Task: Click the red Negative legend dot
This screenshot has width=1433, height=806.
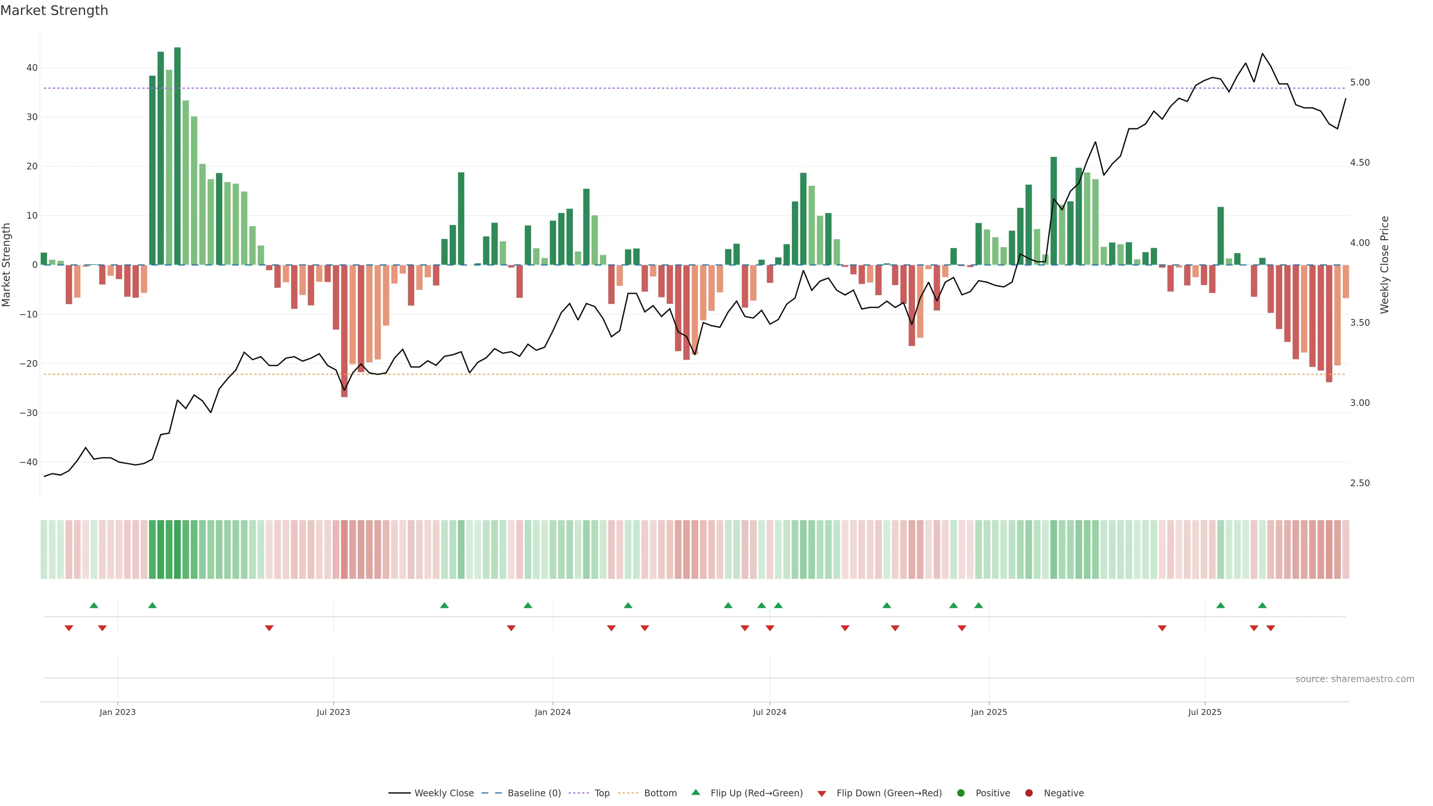Action: click(x=1028, y=793)
